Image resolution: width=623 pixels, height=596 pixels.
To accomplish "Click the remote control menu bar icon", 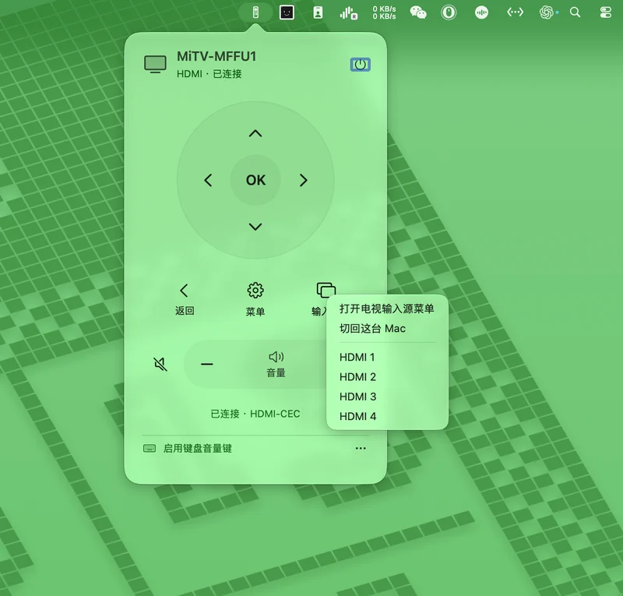I will pos(255,12).
